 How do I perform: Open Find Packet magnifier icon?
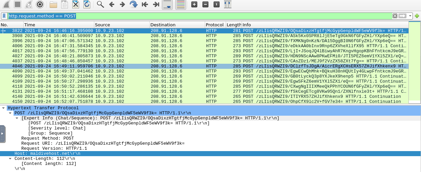coord(100,4)
